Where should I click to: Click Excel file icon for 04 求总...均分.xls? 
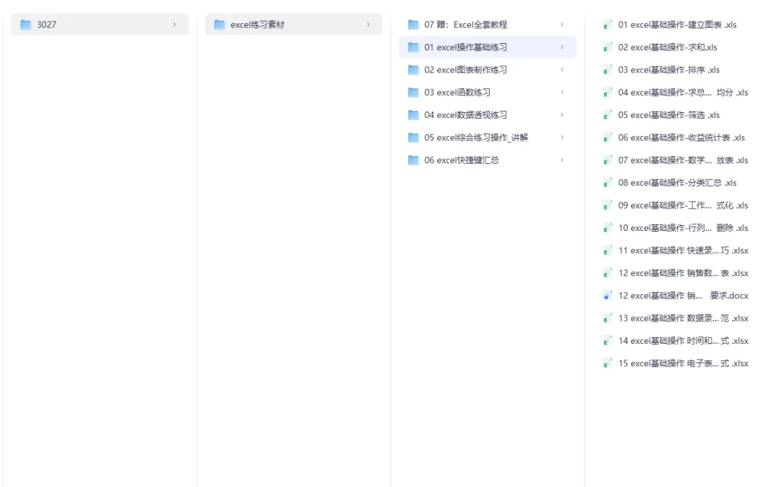click(x=607, y=92)
